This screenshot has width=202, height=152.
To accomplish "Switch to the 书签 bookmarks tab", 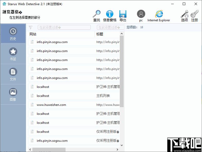I will (13, 54).
